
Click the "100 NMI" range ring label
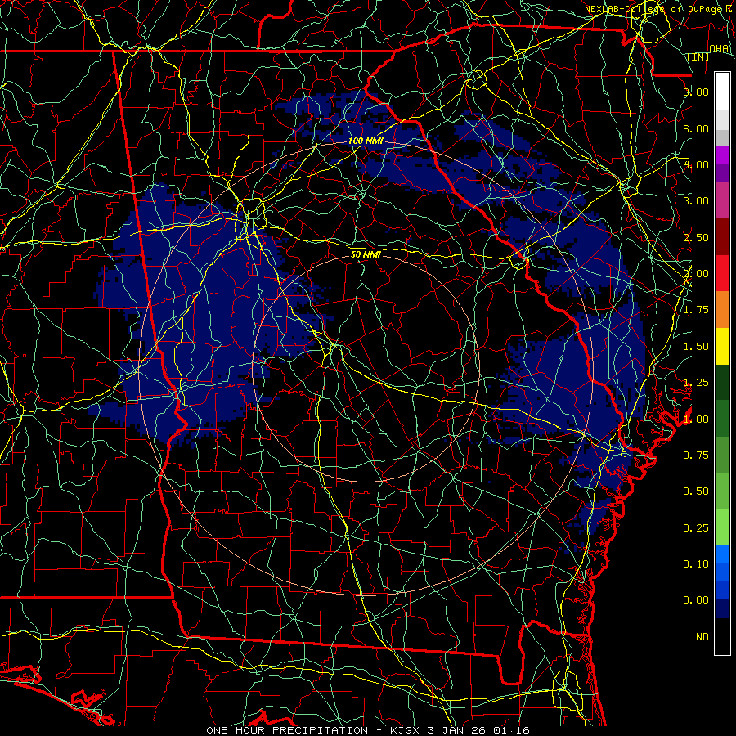coord(366,141)
